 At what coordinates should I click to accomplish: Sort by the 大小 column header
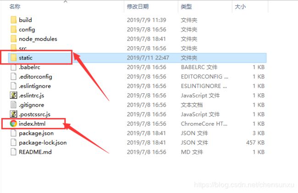tap(240, 7)
